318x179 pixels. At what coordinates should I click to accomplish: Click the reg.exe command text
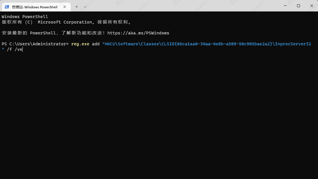[x=80, y=44]
